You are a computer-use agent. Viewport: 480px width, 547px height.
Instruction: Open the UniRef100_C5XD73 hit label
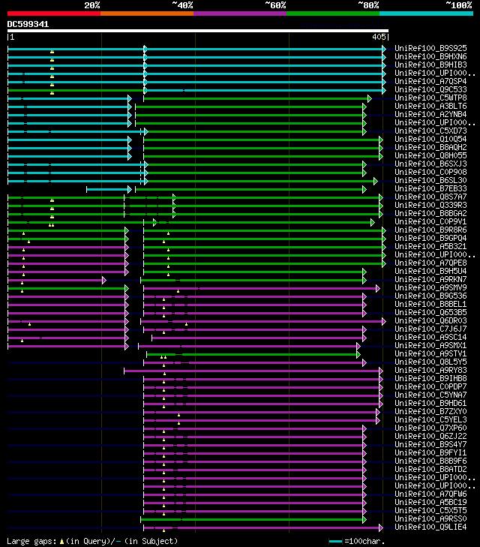coord(430,131)
